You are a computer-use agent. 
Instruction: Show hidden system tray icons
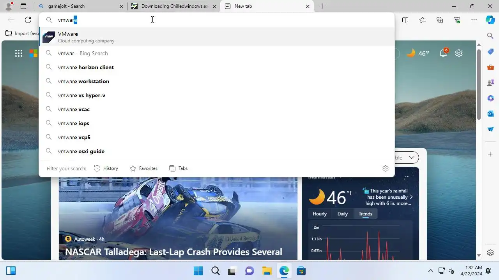tap(431, 271)
